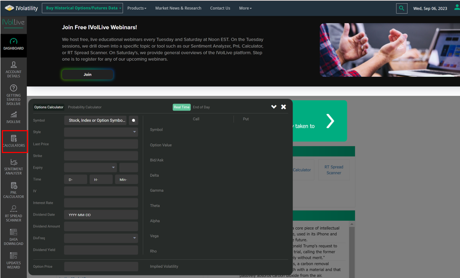460x278 pixels.
Task: Click the Join webinar button
Action: coord(87,74)
